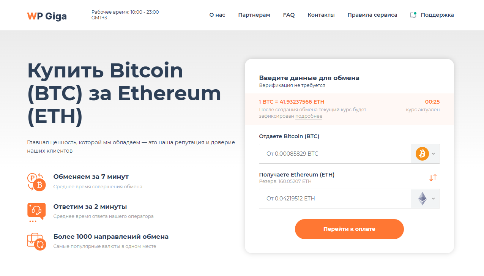Open the Контакты page
This screenshot has width=484, height=276.
coord(321,15)
